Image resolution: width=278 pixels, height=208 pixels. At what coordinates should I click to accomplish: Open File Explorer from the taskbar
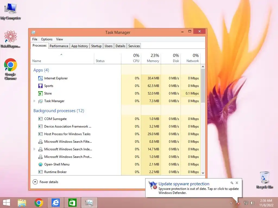tap(22, 203)
